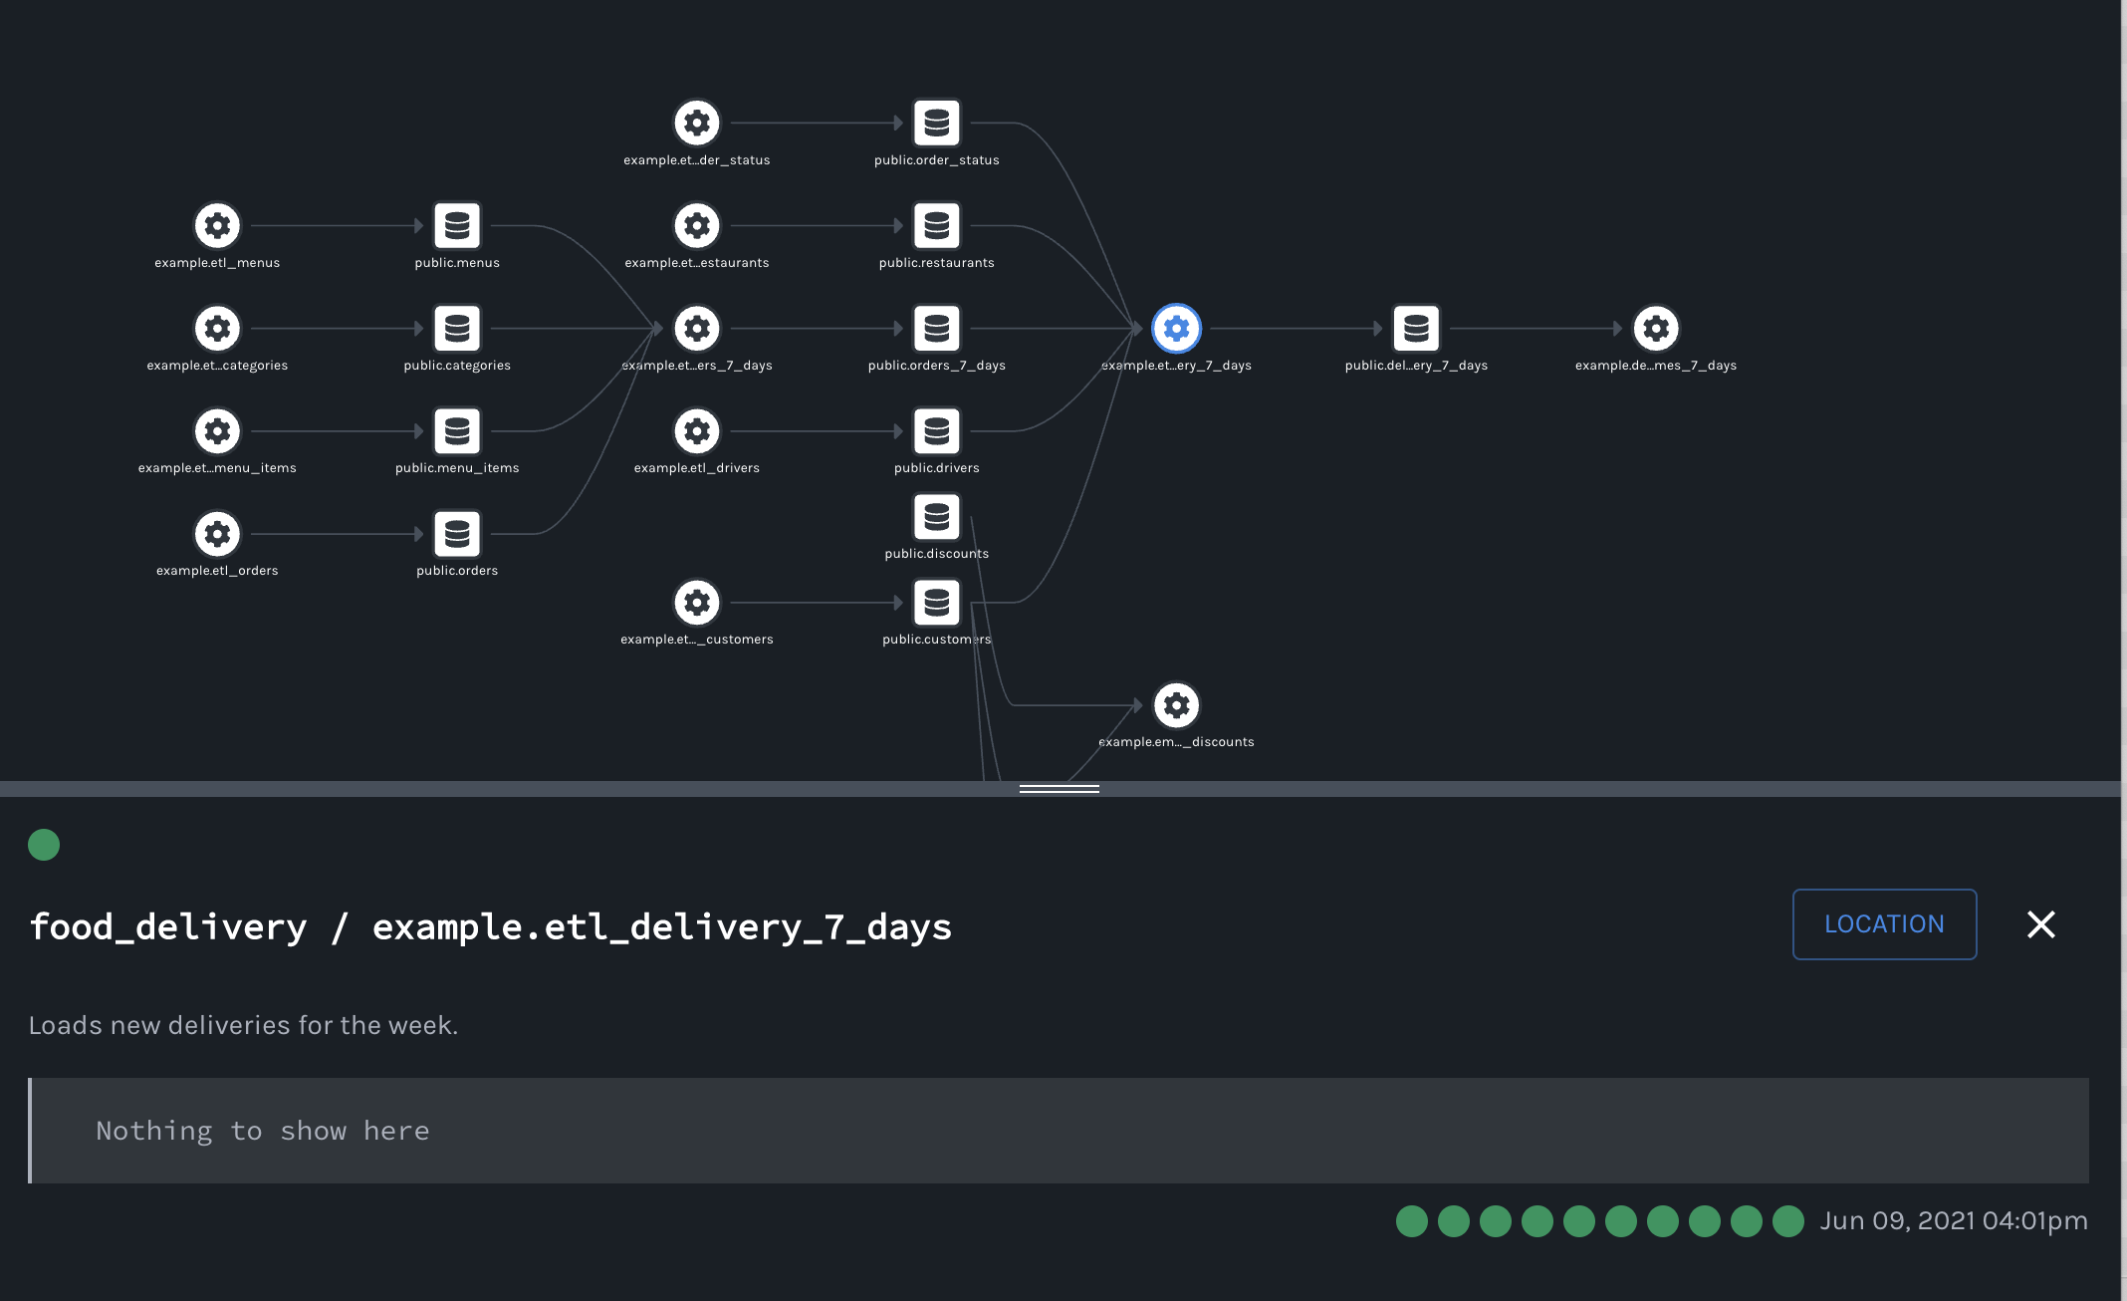Click the public.menus dataset node
The image size is (2127, 1301).
tap(457, 226)
